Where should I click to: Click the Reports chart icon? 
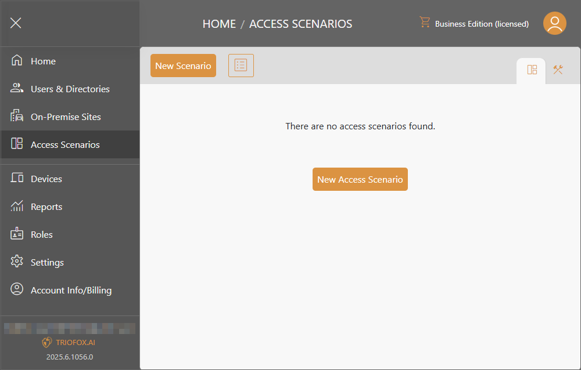17,206
